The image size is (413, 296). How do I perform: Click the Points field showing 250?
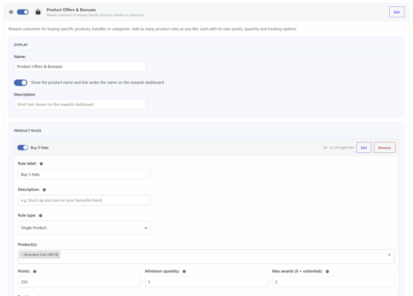79,282
